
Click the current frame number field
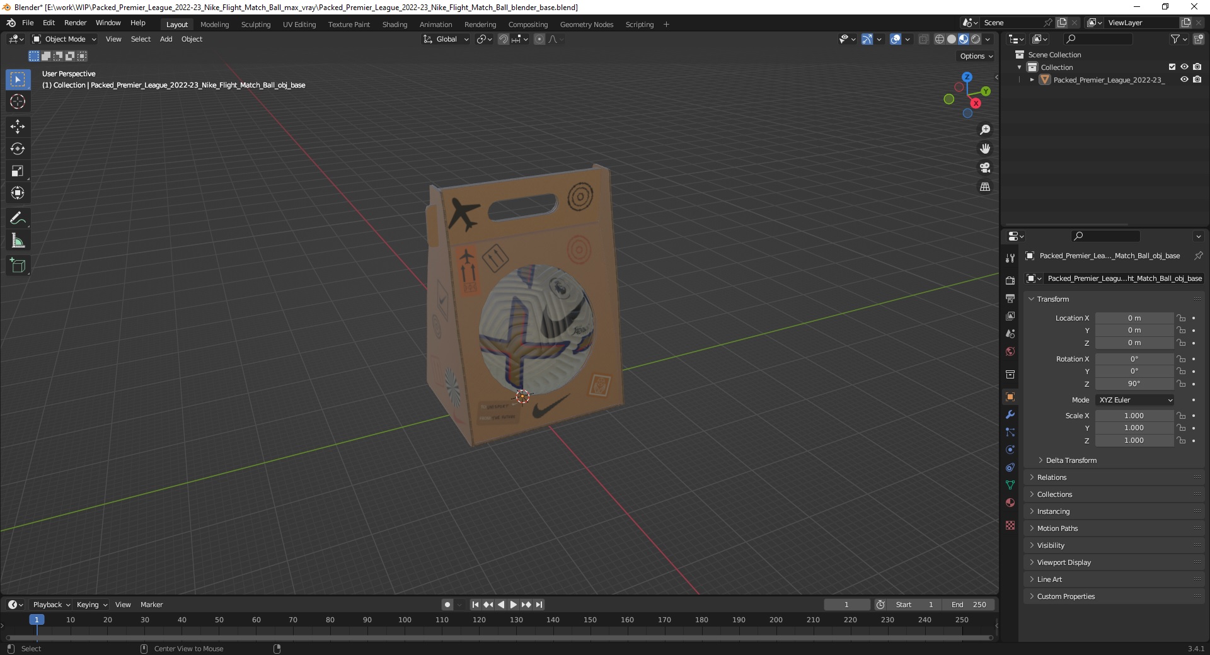(846, 605)
